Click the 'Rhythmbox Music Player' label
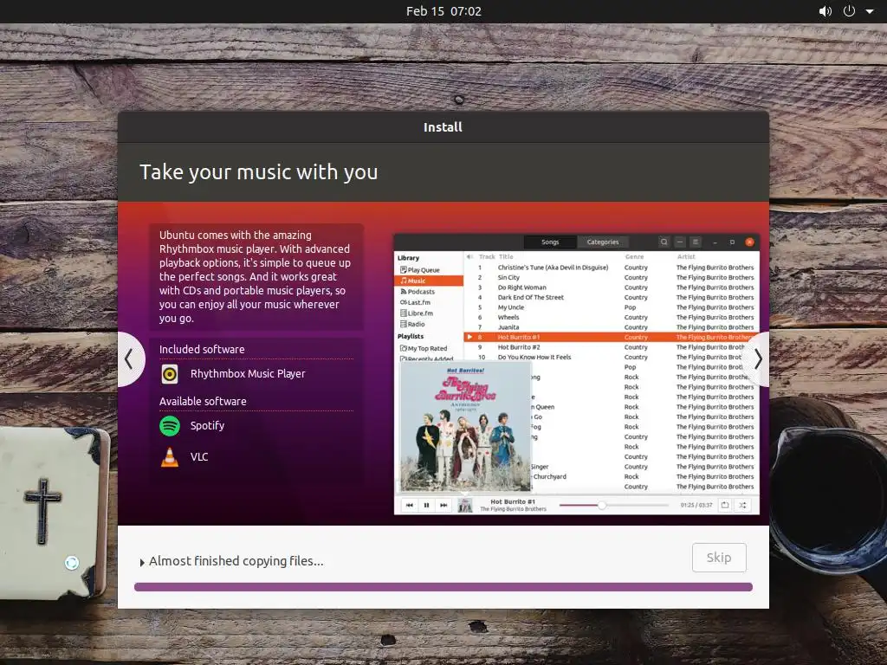887x665 pixels. tap(248, 374)
